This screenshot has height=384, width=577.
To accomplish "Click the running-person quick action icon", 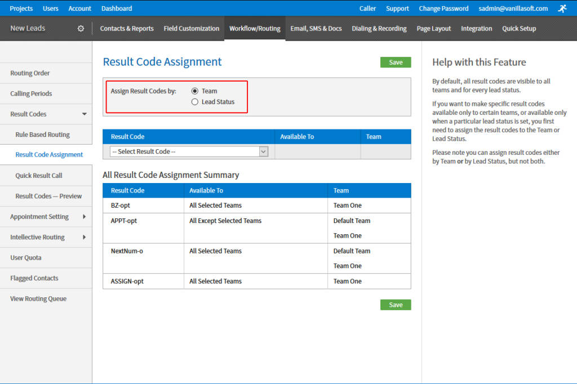I will pos(562,8).
